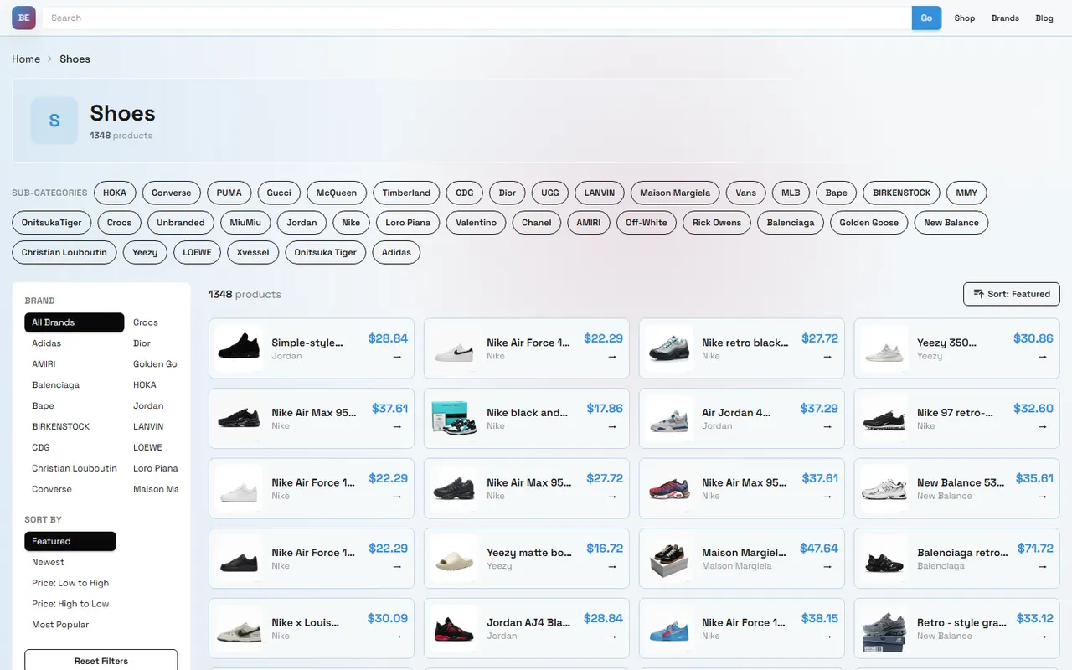Image resolution: width=1072 pixels, height=670 pixels.
Task: Click Reset Filters button
Action: coord(101,661)
